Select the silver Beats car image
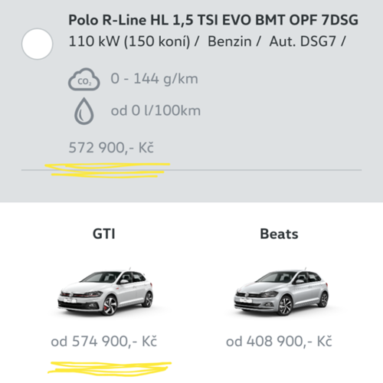Screen dimensions: 383x383 (281, 292)
